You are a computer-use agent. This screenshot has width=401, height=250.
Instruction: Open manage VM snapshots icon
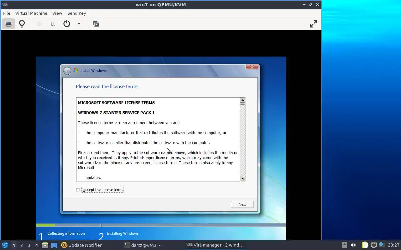pos(96,24)
